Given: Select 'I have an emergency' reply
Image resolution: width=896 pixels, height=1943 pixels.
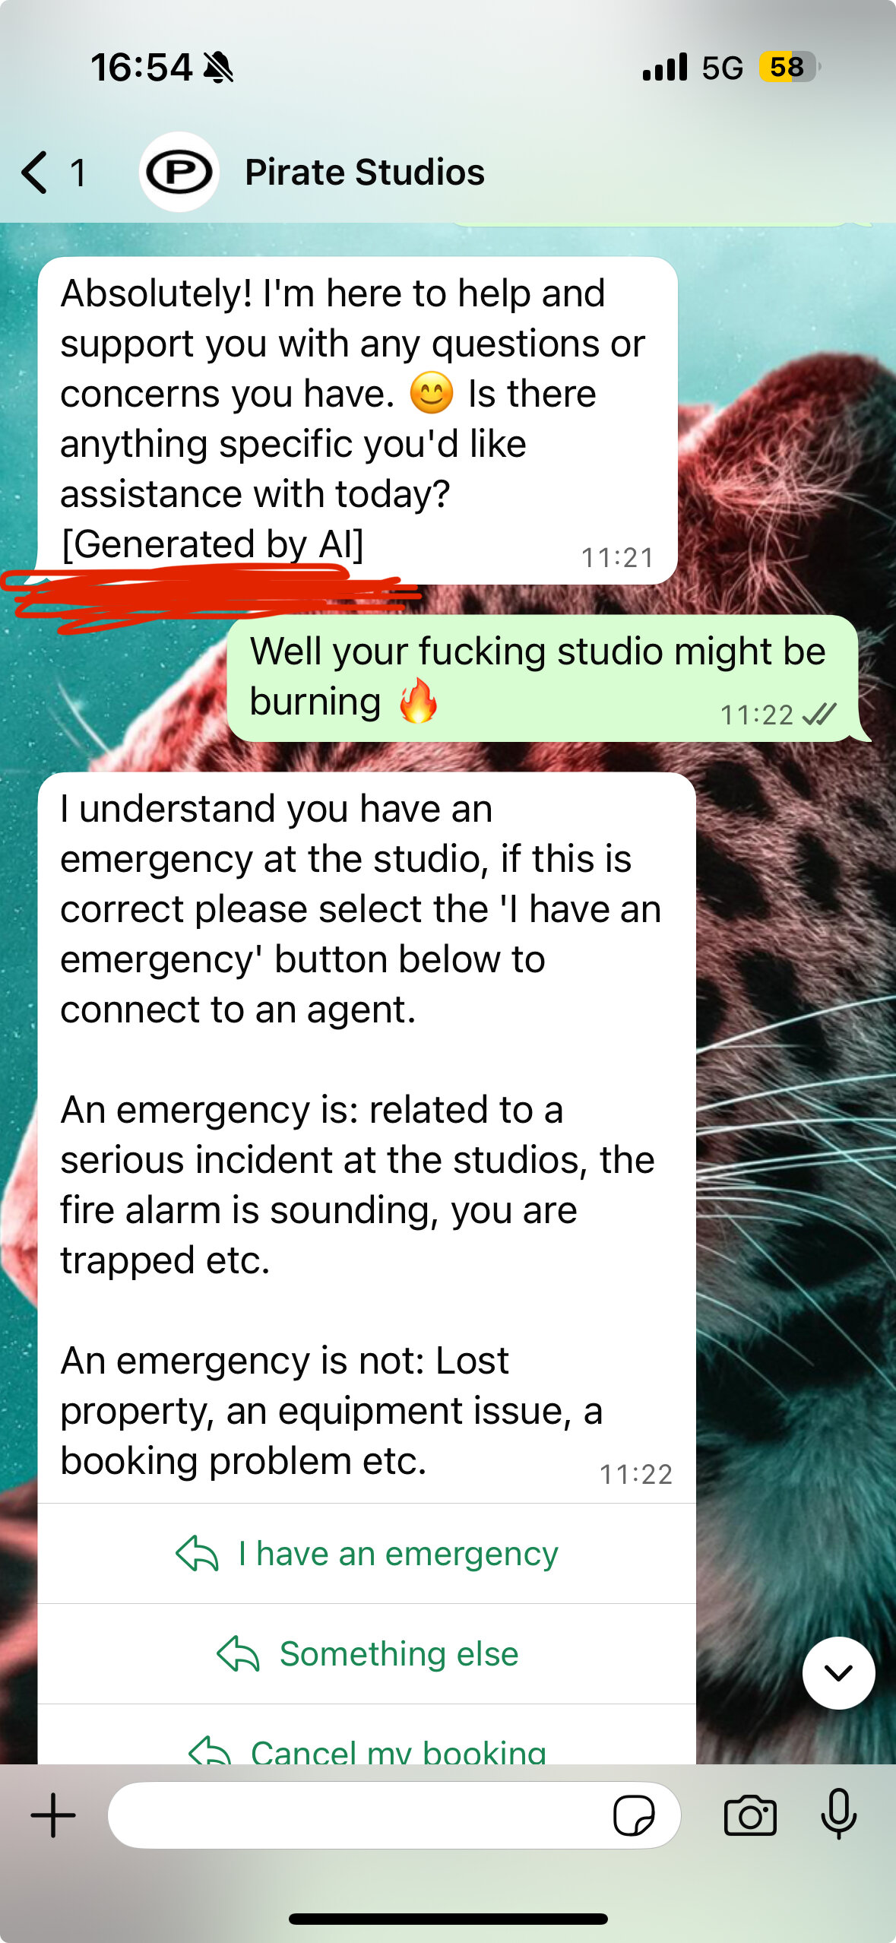Looking at the screenshot, I should 367,1554.
